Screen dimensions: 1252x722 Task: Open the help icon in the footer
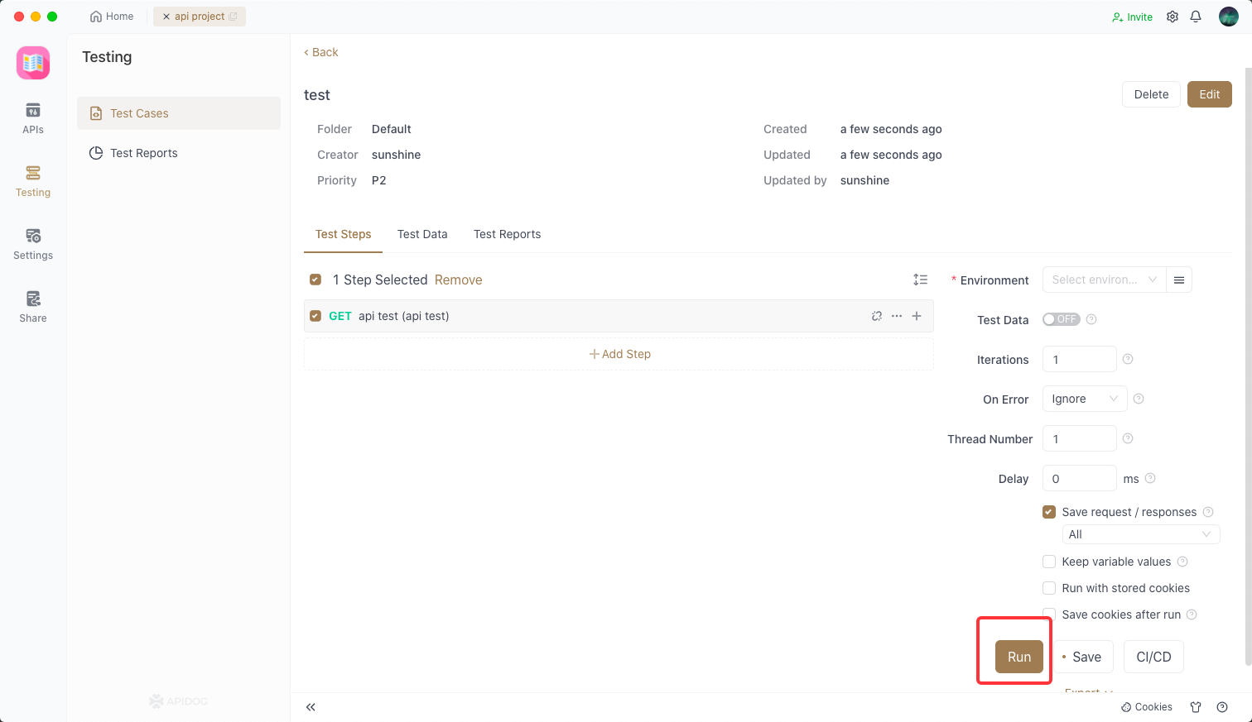tap(1222, 707)
